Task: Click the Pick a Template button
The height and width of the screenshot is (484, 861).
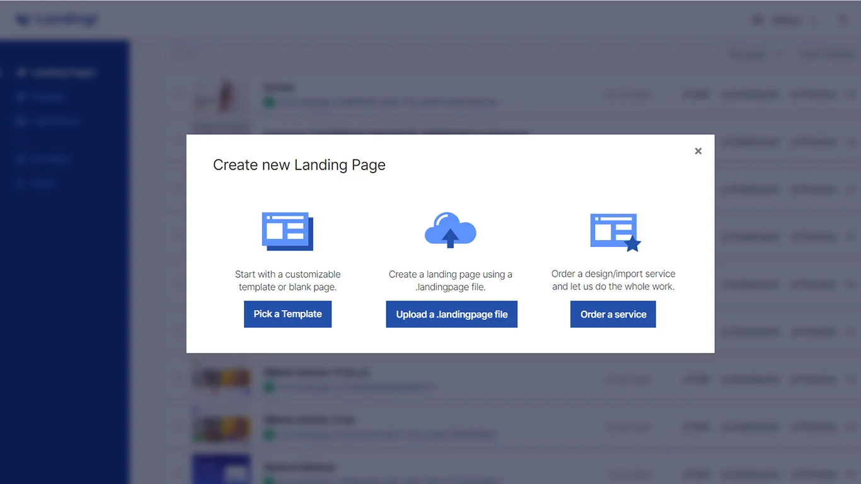Action: point(287,314)
